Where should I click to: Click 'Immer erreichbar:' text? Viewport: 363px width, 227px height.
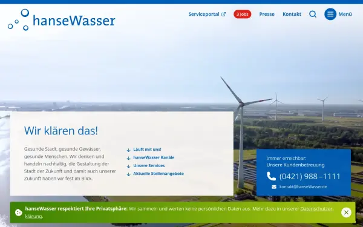[x=286, y=158]
